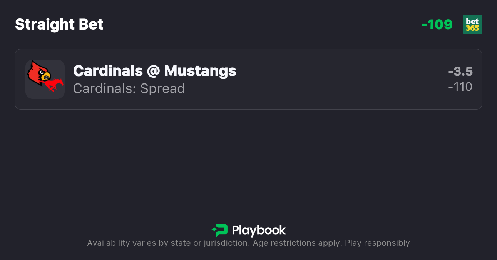Select the Straight Bet heading
This screenshot has width=497, height=260.
(x=59, y=24)
